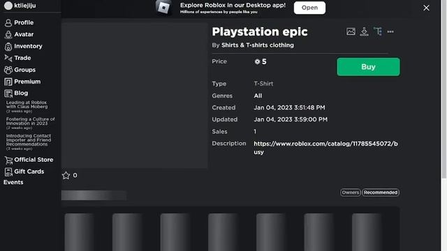This screenshot has width=447, height=251.
Task: Open the Avatar sidebar icon
Action: pyautogui.click(x=8, y=34)
